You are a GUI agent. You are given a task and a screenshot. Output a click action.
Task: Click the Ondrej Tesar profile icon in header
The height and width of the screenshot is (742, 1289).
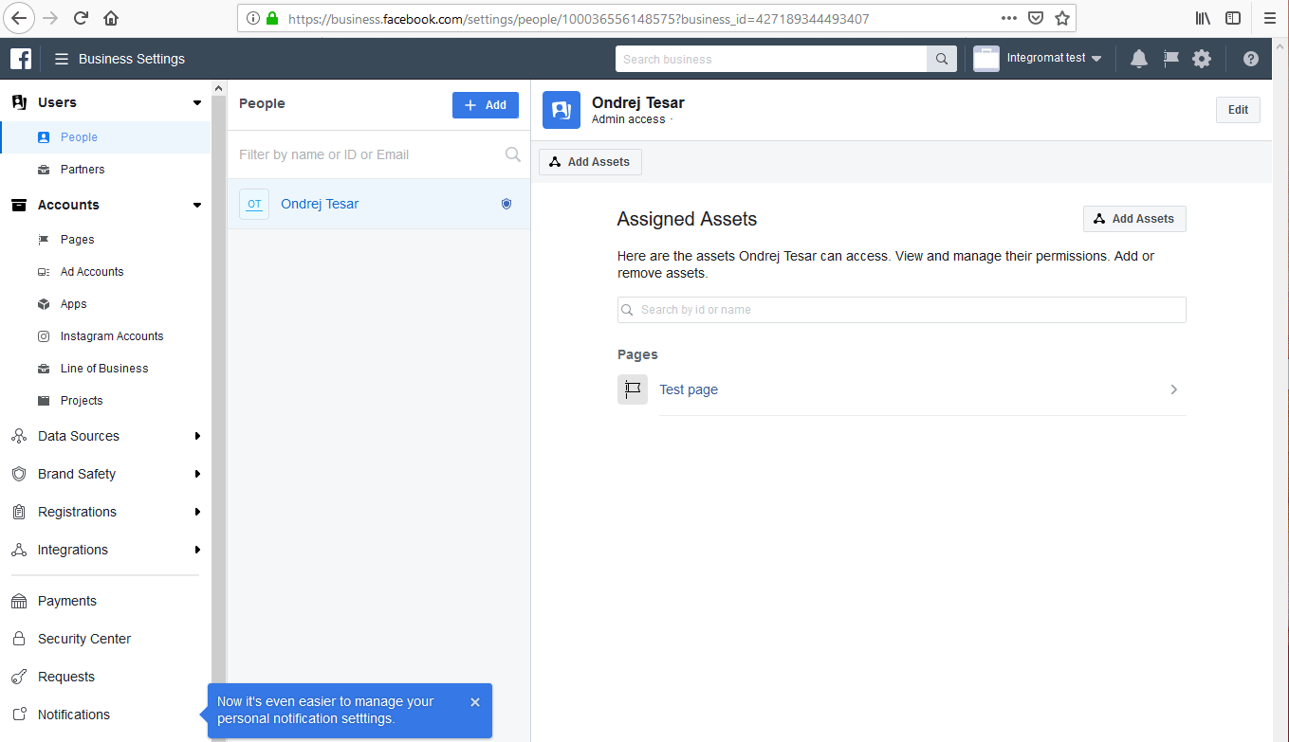(x=562, y=110)
